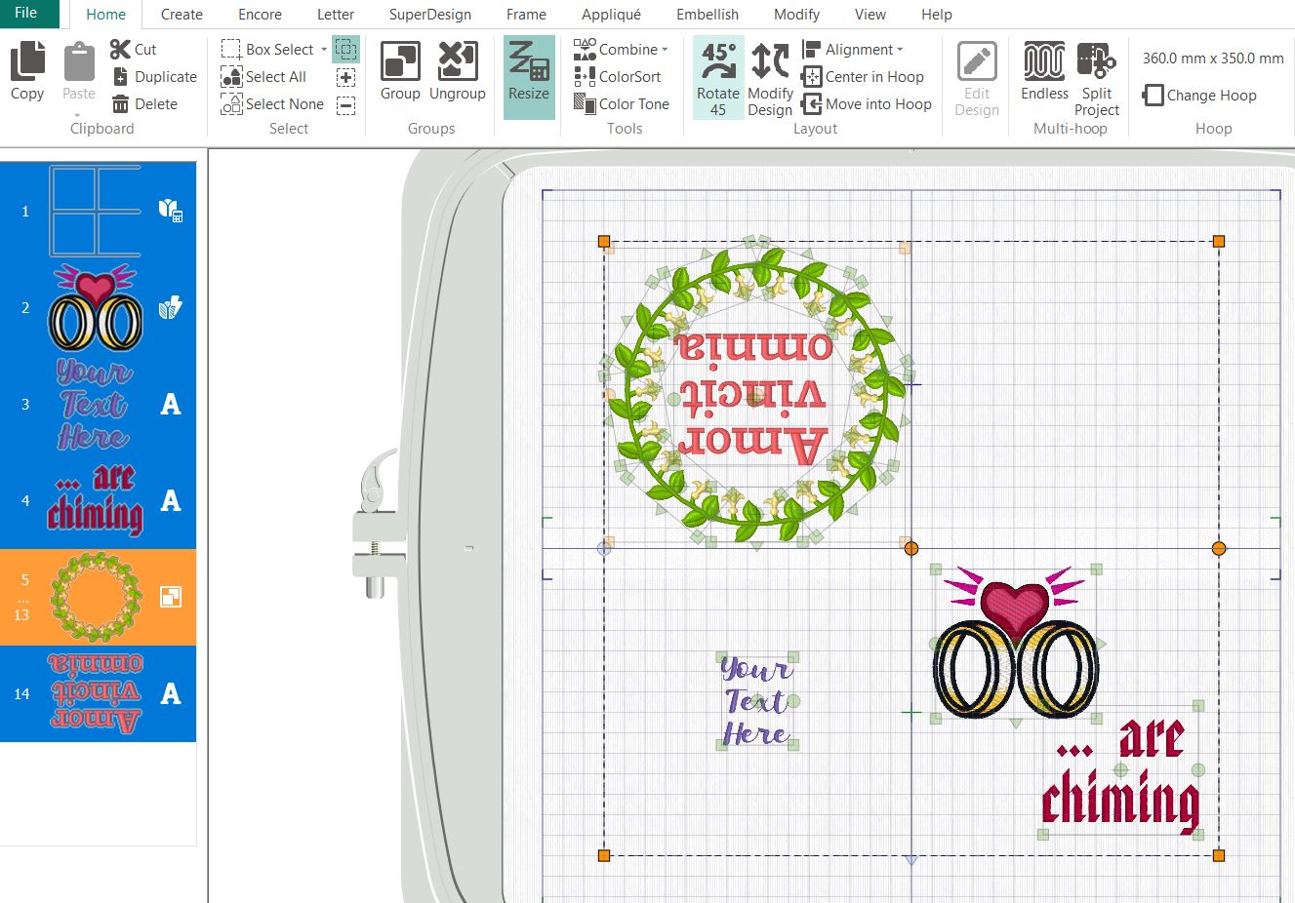1295x903 pixels.
Task: Center the design in the hoop
Action: click(x=863, y=76)
